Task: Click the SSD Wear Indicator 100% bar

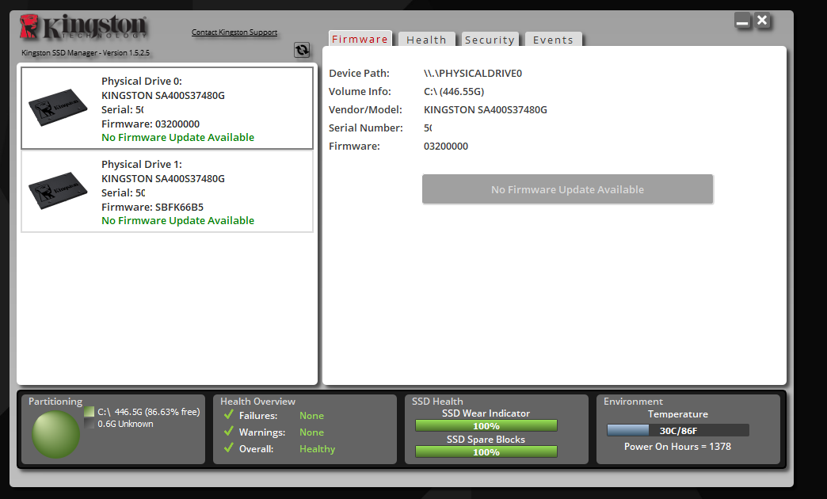Action: (486, 425)
